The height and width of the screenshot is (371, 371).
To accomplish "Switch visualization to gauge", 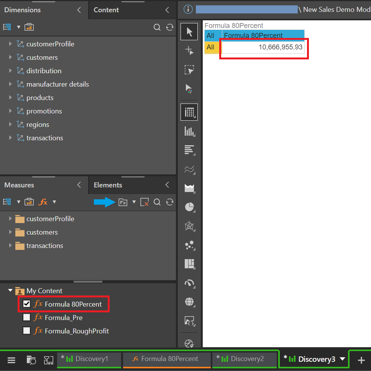I will [x=189, y=283].
